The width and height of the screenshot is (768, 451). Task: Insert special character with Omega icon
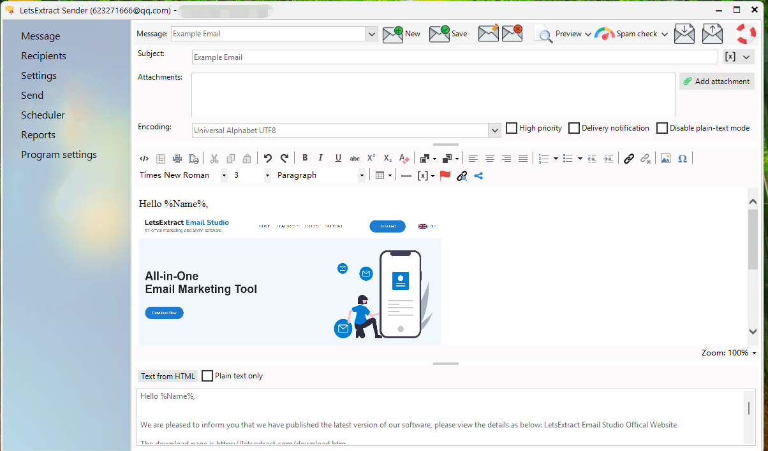[x=683, y=159]
